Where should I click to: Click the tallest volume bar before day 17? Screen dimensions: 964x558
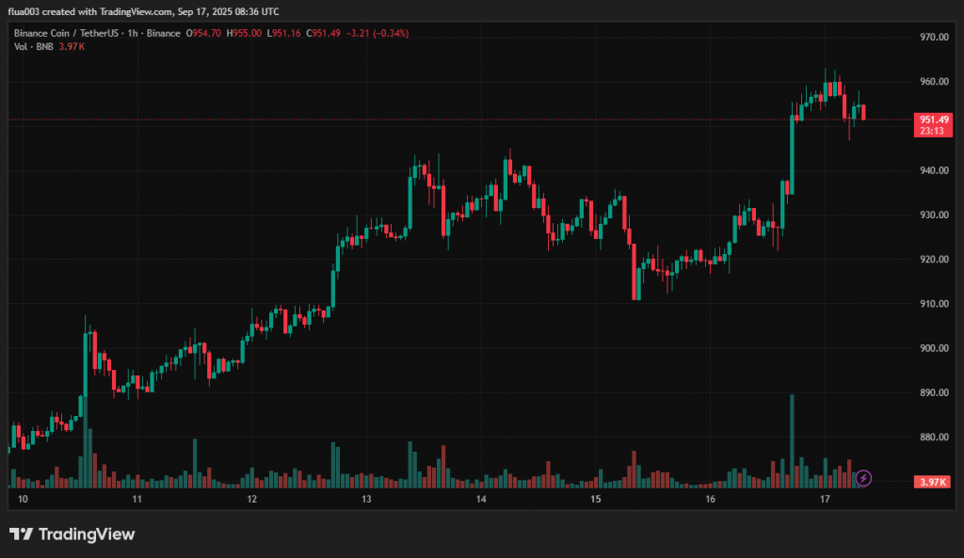point(792,440)
